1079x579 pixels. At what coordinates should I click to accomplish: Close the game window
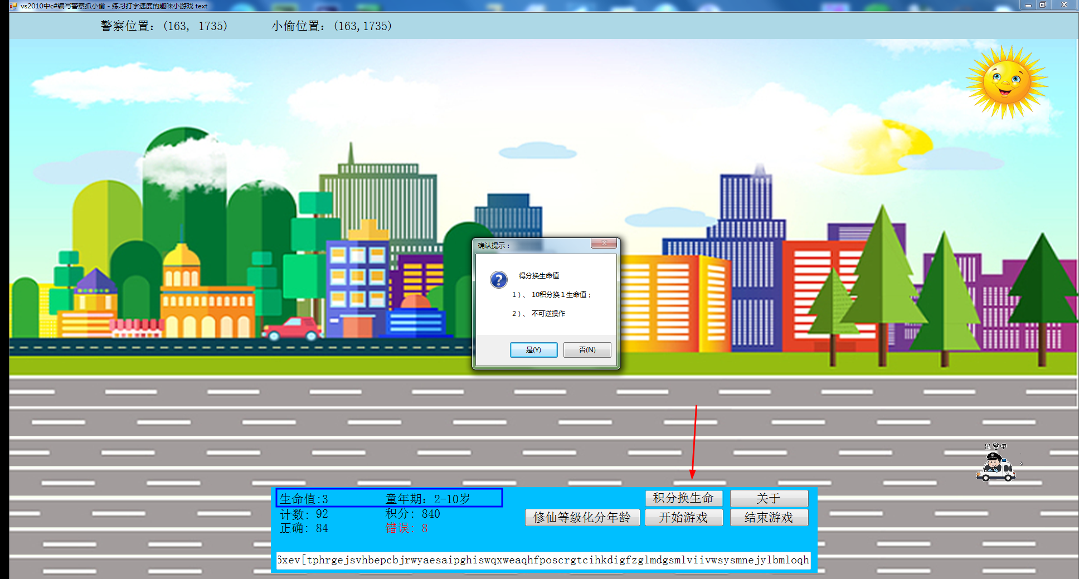[x=1064, y=5]
